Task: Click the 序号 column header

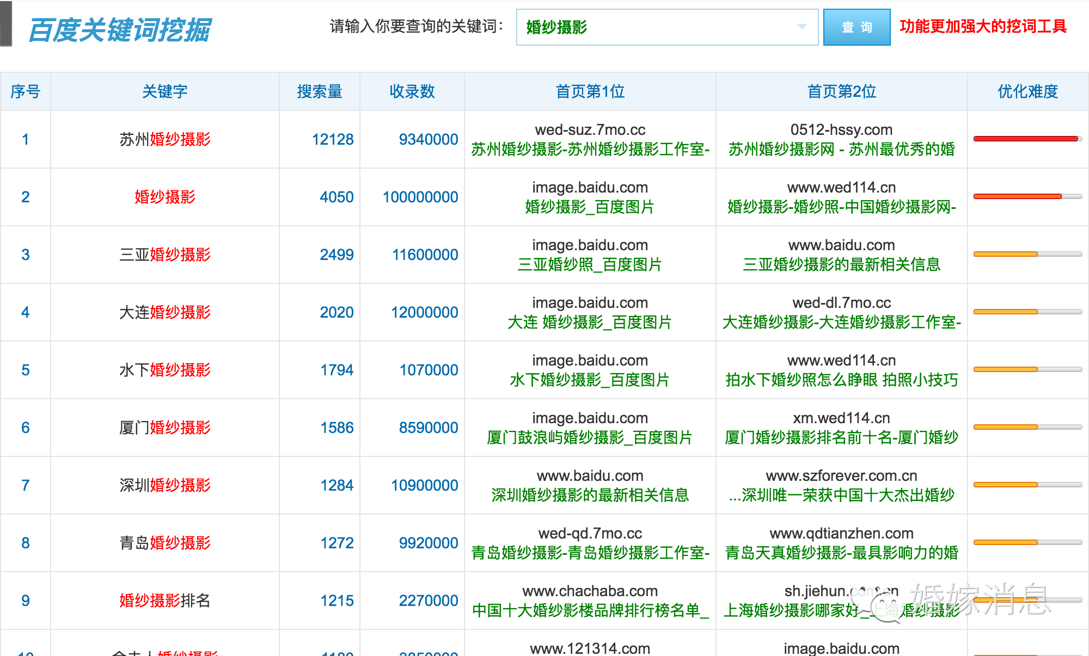Action: click(26, 91)
